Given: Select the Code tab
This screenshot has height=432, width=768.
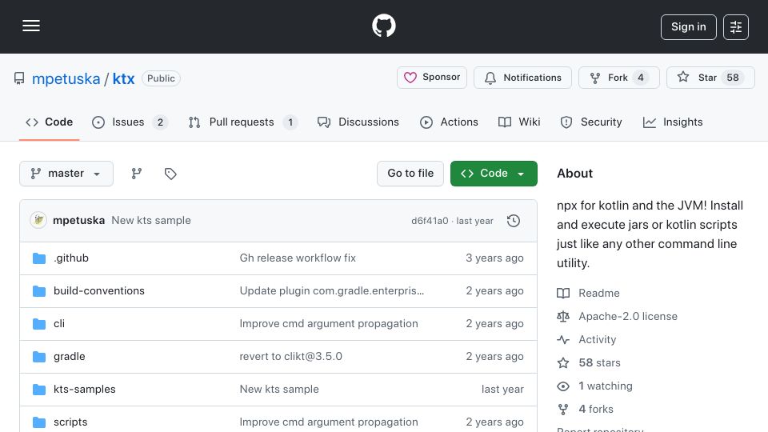Looking at the screenshot, I should click(x=50, y=122).
